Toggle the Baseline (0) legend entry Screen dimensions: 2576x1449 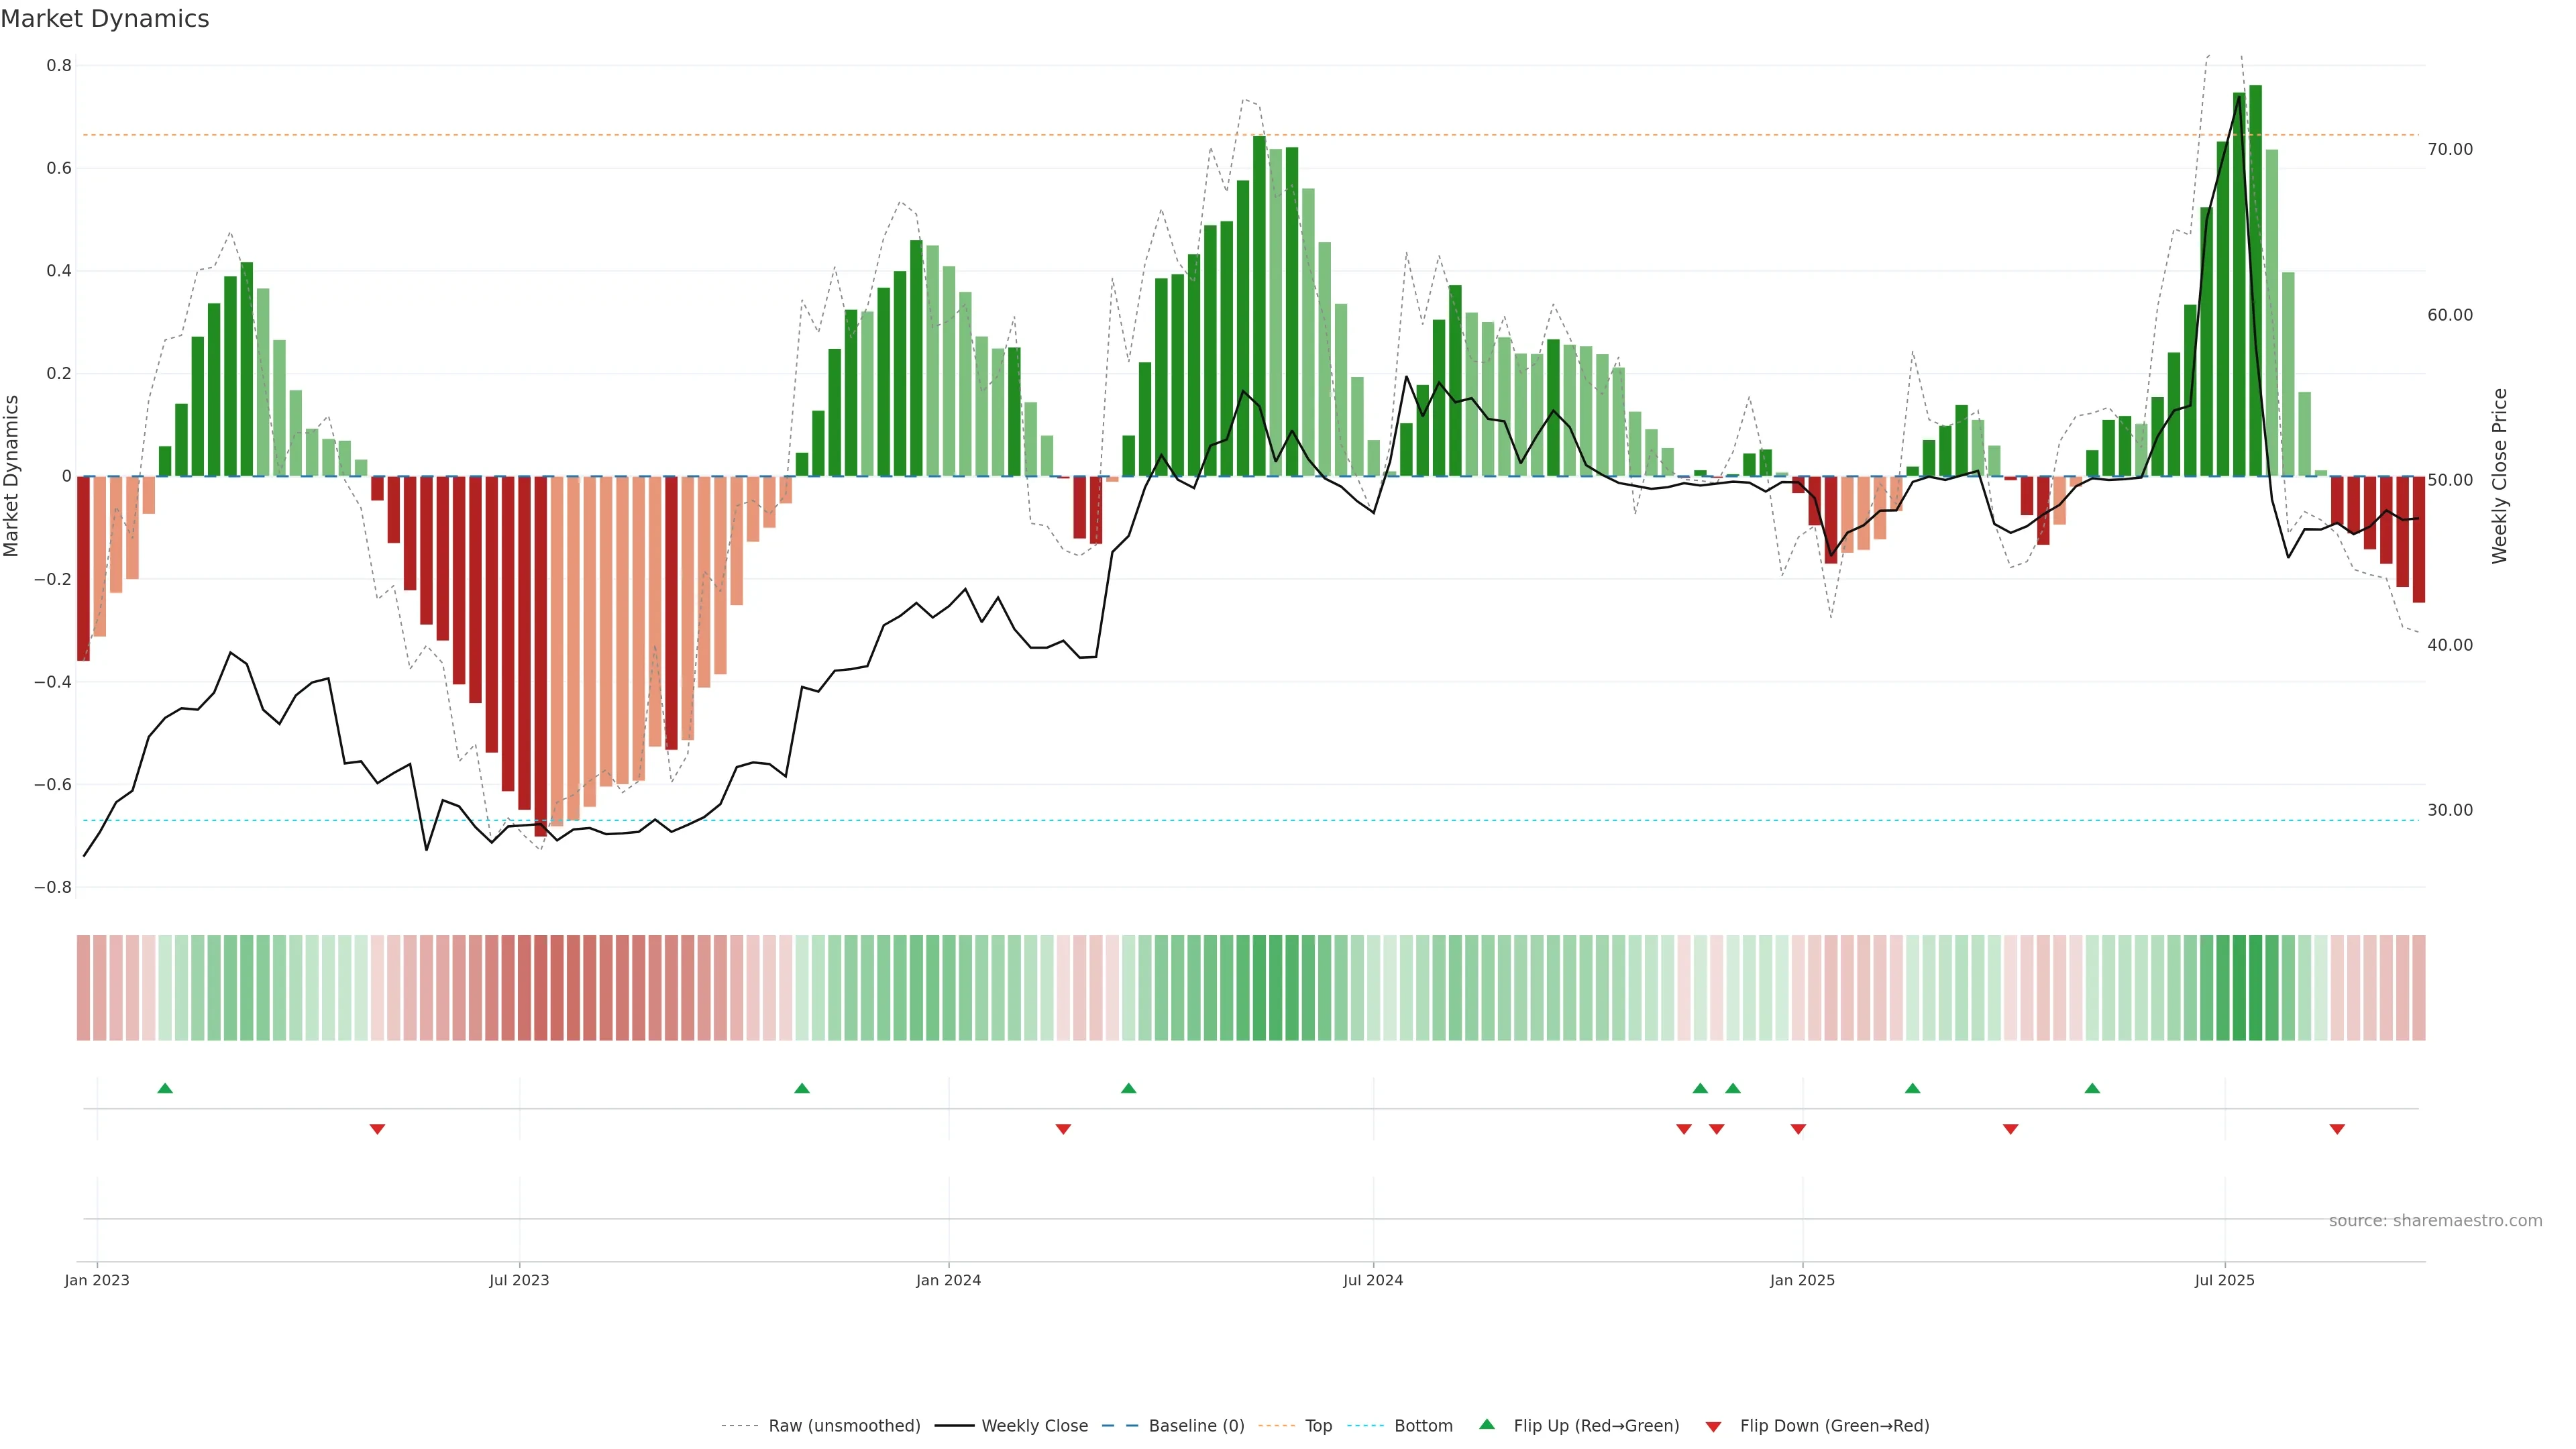(x=1196, y=1426)
